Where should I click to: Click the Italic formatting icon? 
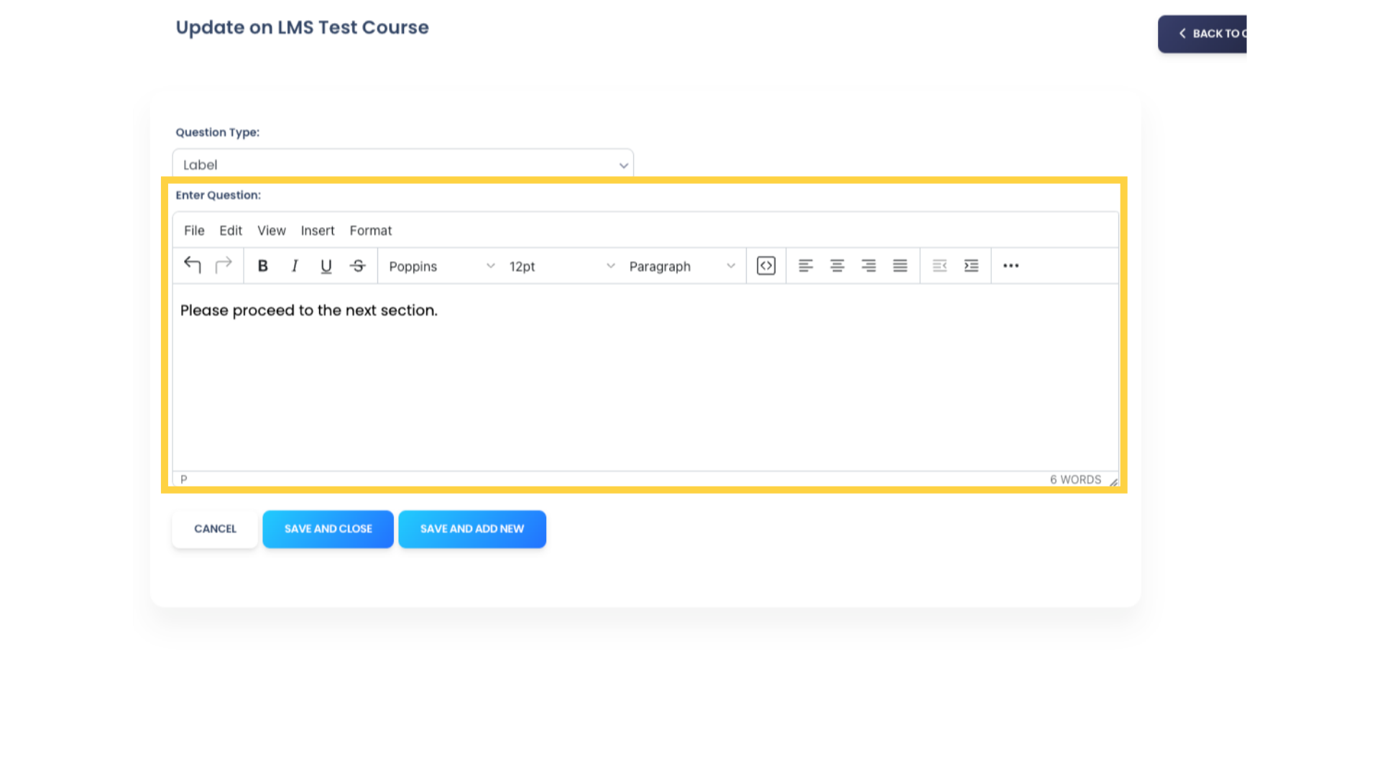tap(294, 267)
